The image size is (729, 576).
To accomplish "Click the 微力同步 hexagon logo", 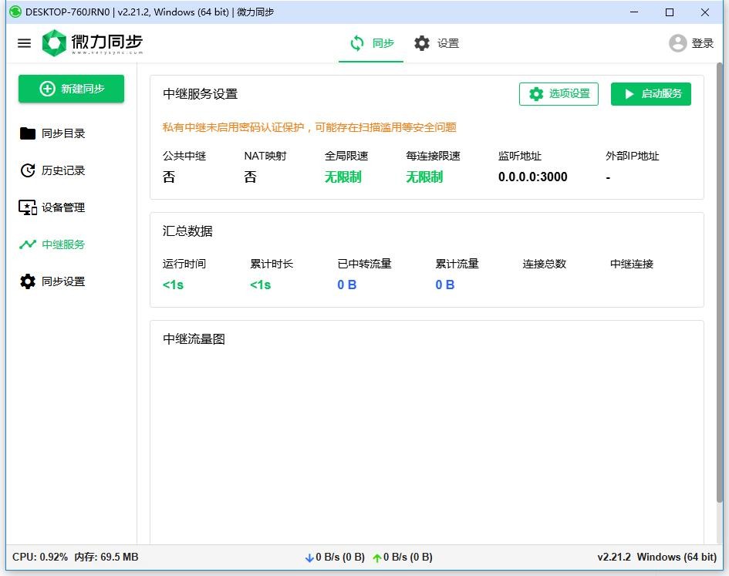I will [54, 43].
